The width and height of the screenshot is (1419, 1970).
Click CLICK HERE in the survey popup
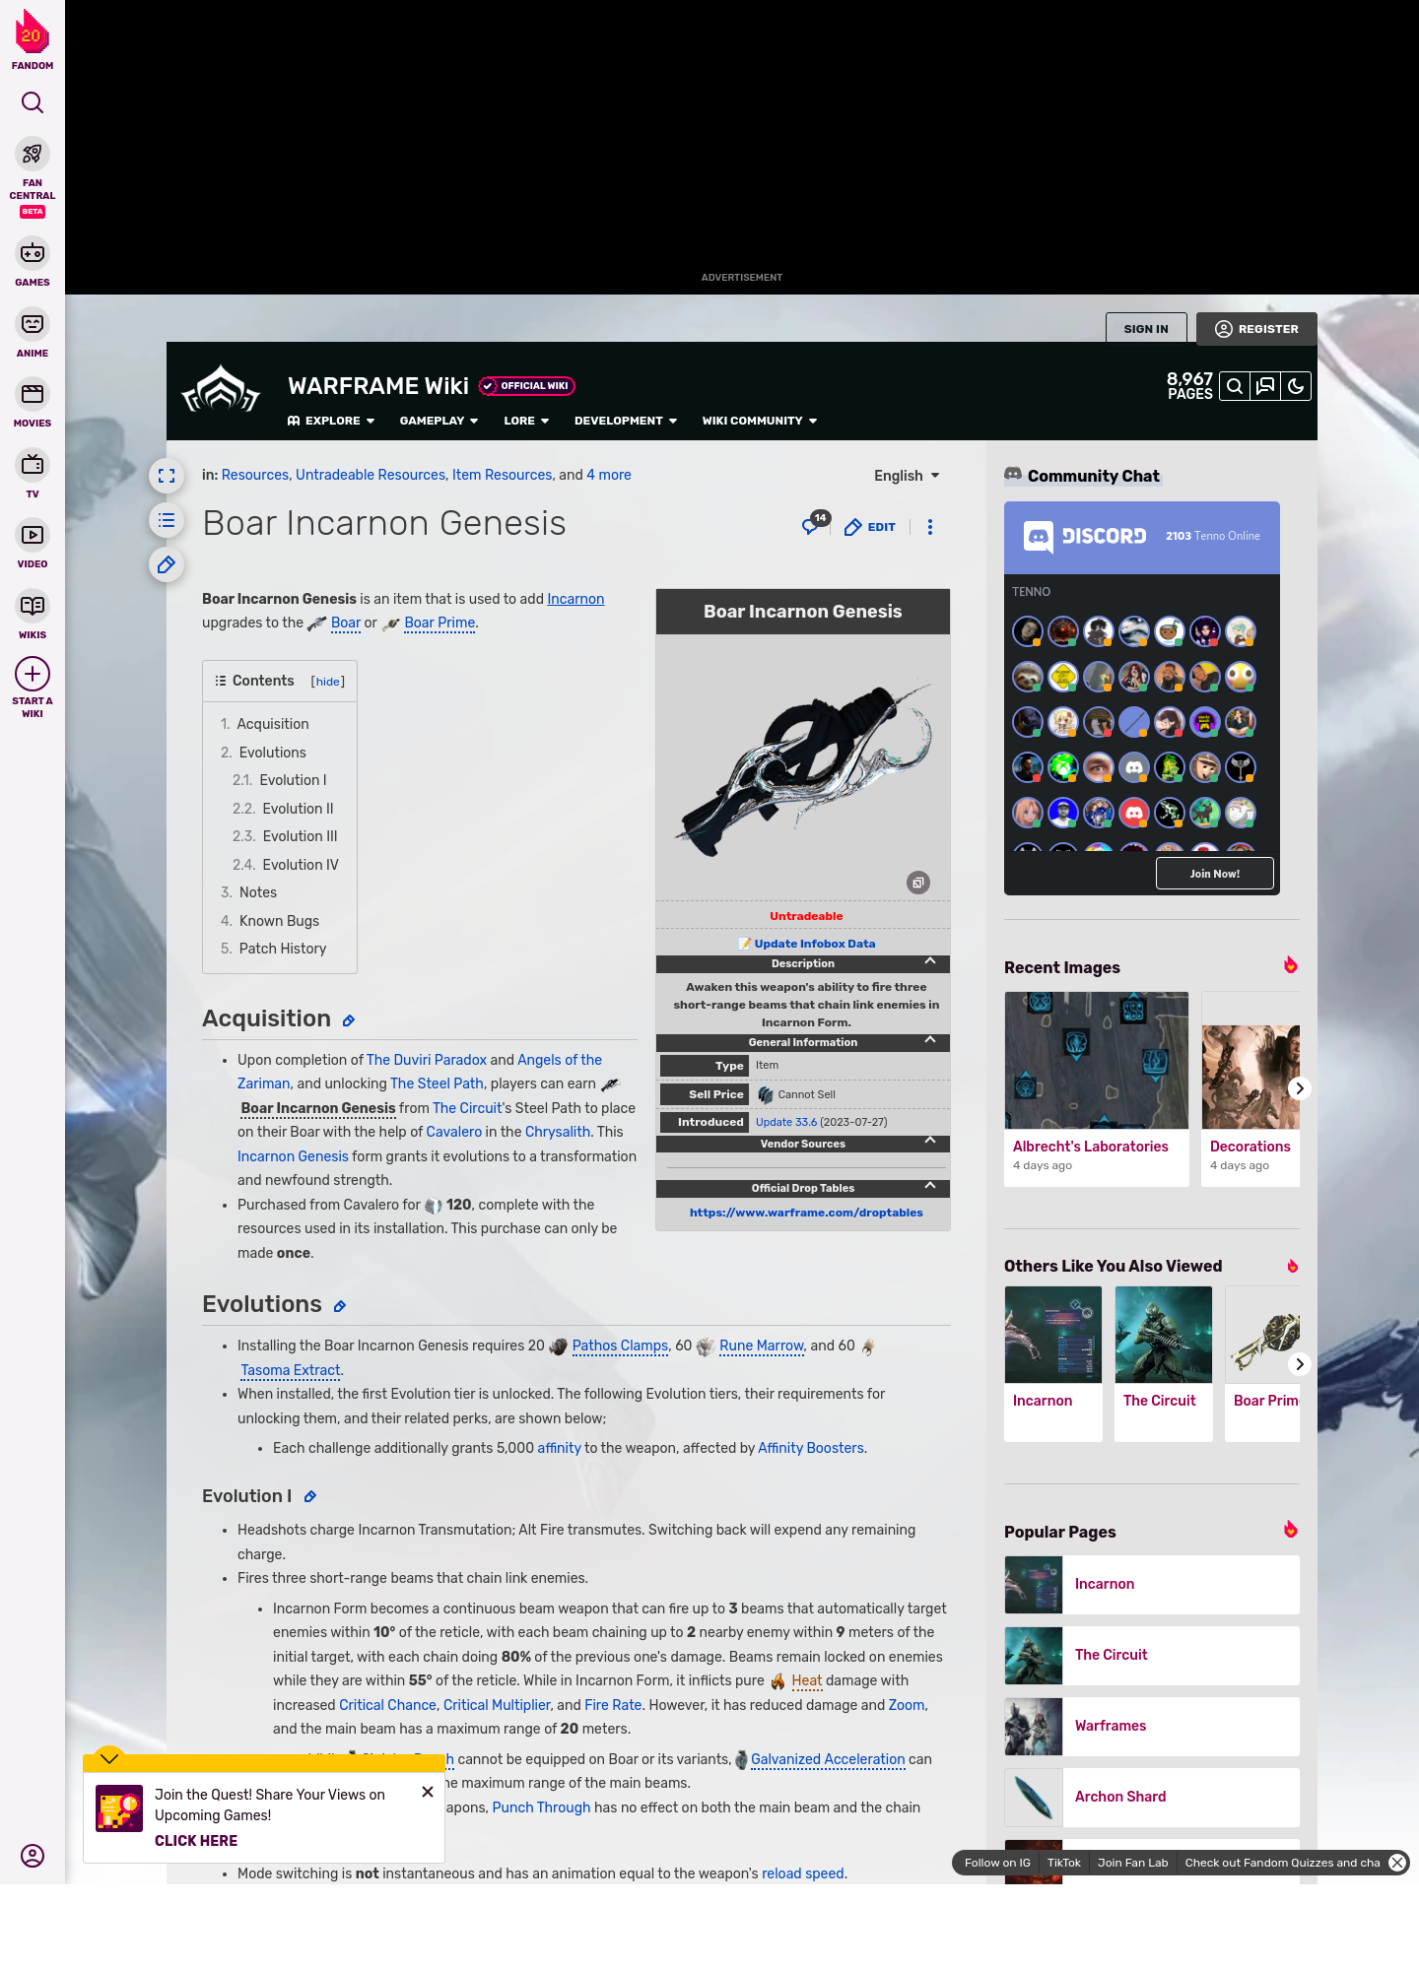(x=196, y=1841)
